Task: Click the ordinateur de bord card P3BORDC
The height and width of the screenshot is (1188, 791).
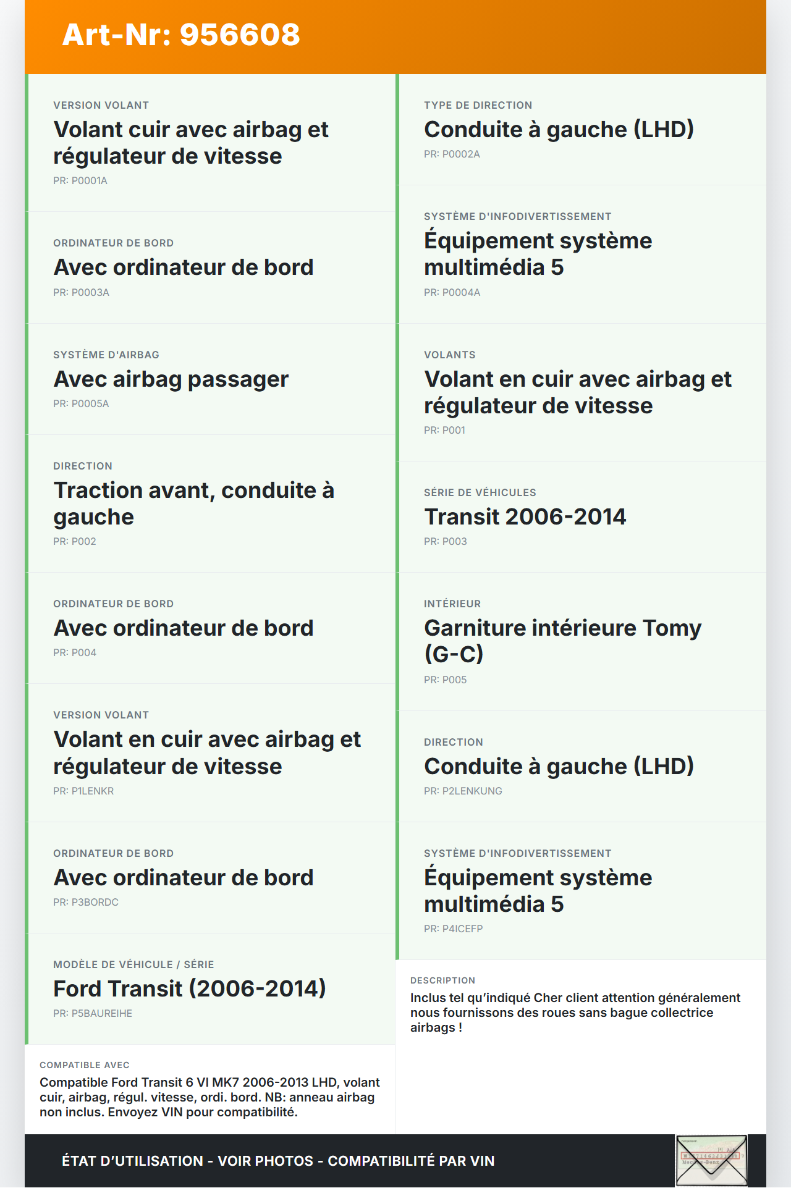Action: coord(210,877)
